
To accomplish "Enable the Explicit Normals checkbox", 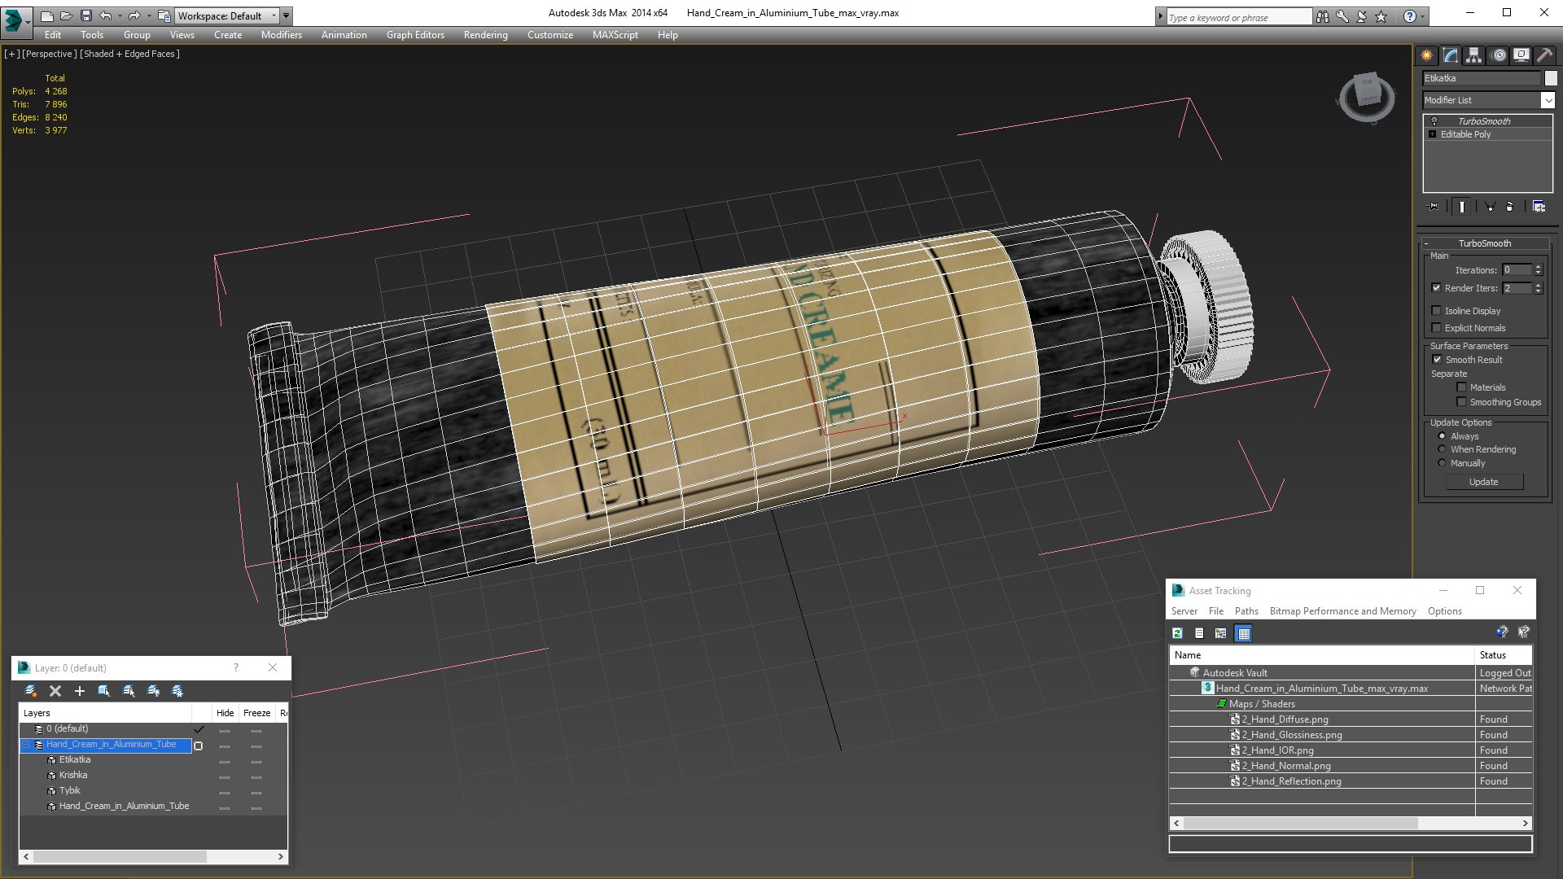I will click(x=1437, y=328).
